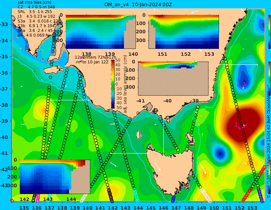Select the 'sat rms bias (cm)' header
Image resolution: width=271 pixels, height=210 pixels.
click(34, 2)
